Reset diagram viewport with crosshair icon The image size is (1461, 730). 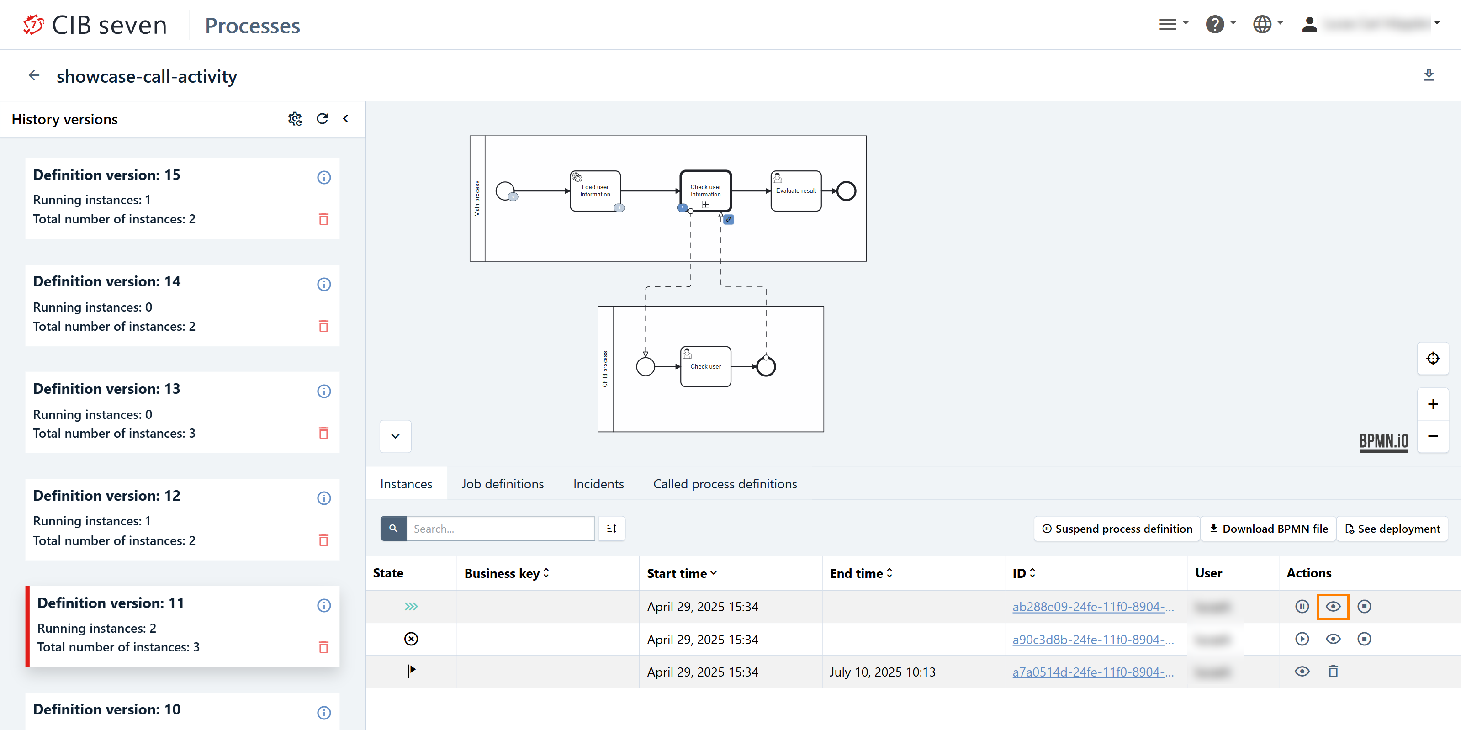pos(1433,359)
